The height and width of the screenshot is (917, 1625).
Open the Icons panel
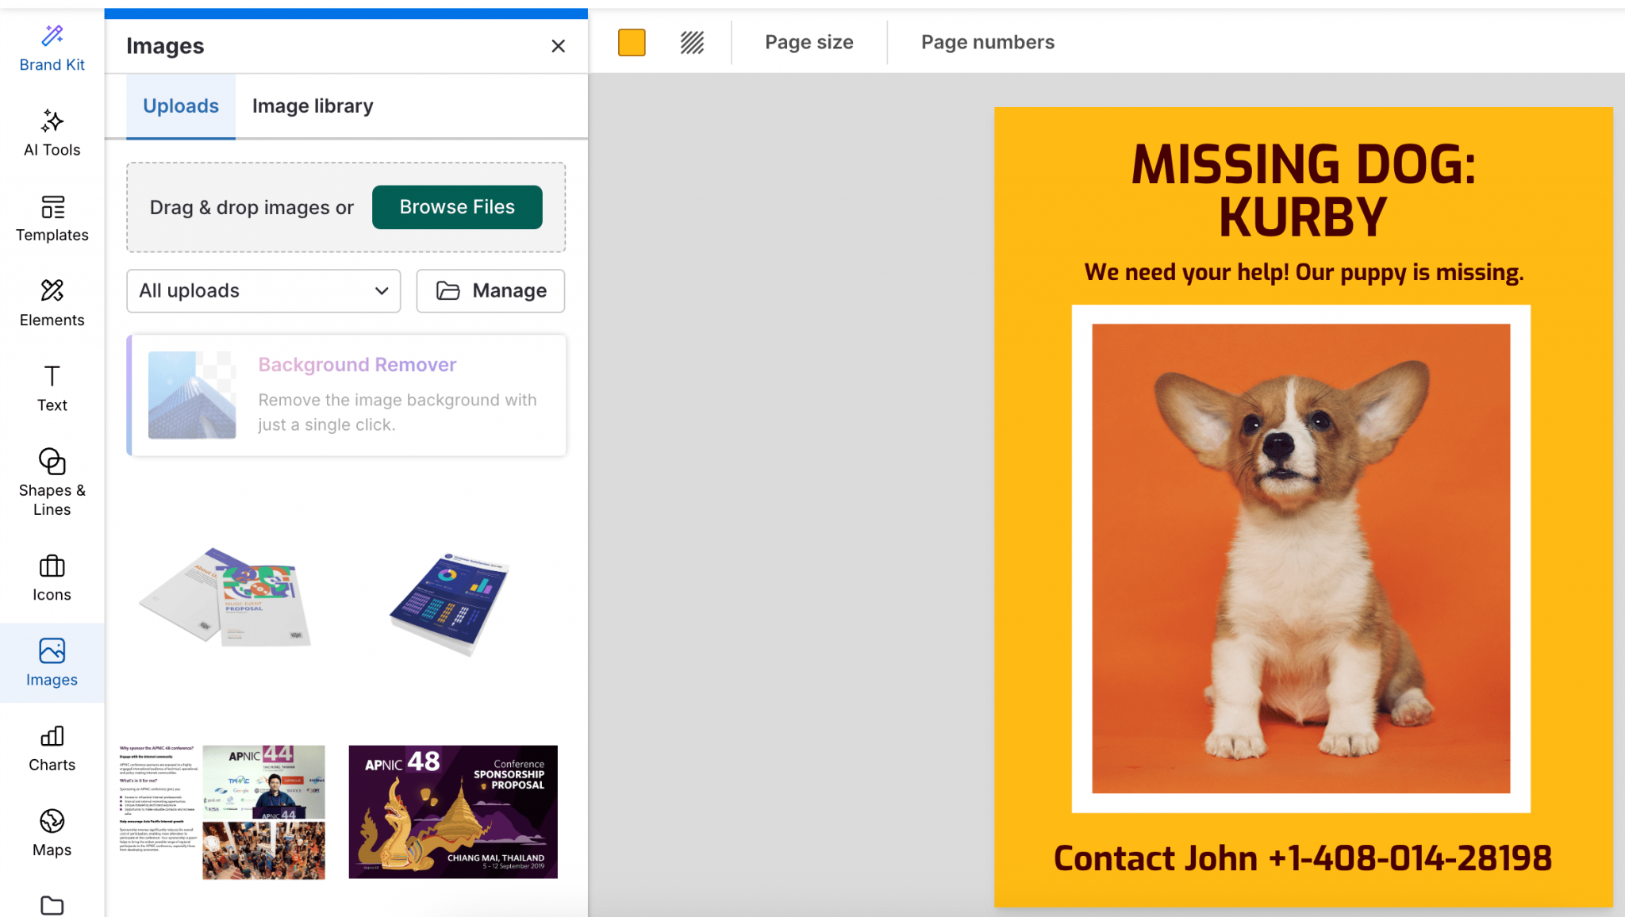(52, 578)
